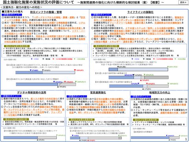Click the blue 評価のポイント tag under ライフラインの強靱化
This screenshot has height=142, width=189.
101,15
